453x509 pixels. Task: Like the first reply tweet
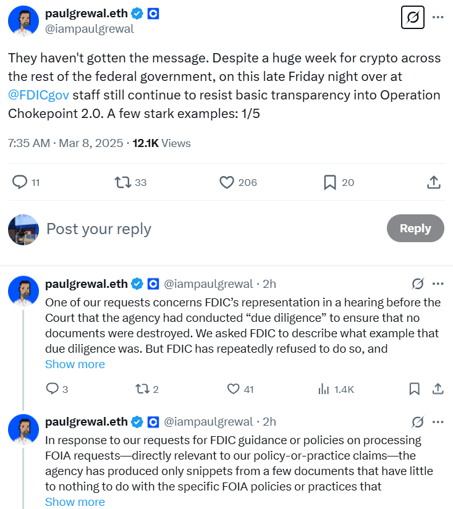click(234, 389)
